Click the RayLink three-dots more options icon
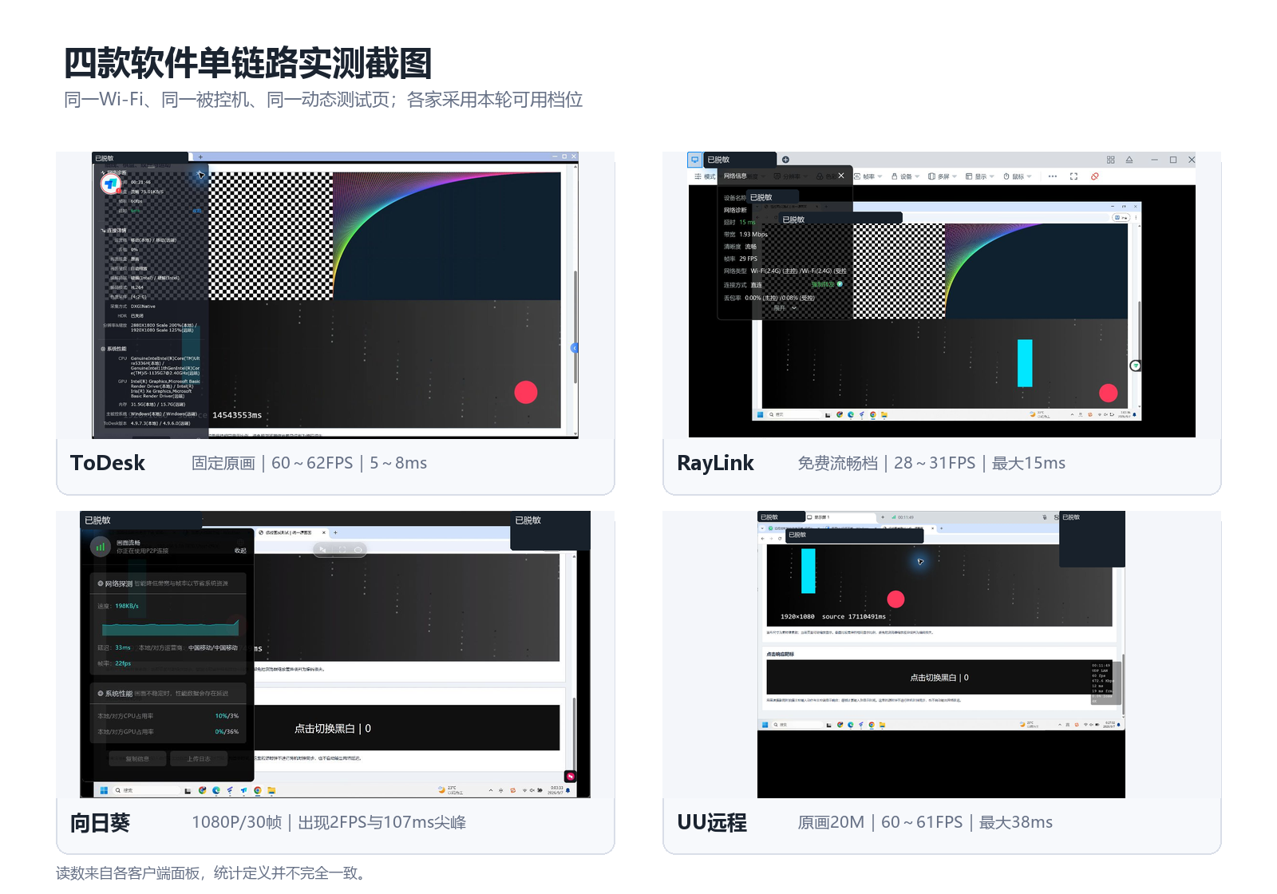This screenshot has height=894, width=1277. pyautogui.click(x=1053, y=176)
